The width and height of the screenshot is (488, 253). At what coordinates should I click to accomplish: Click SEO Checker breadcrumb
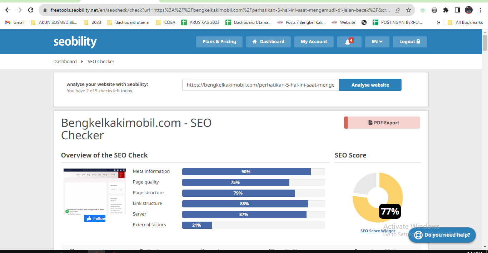(x=101, y=61)
